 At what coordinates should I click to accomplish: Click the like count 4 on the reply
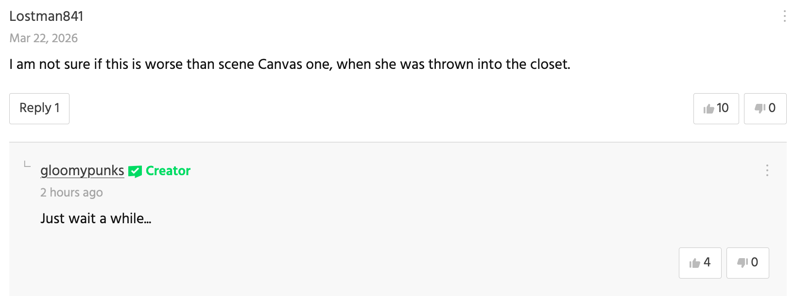tap(707, 263)
